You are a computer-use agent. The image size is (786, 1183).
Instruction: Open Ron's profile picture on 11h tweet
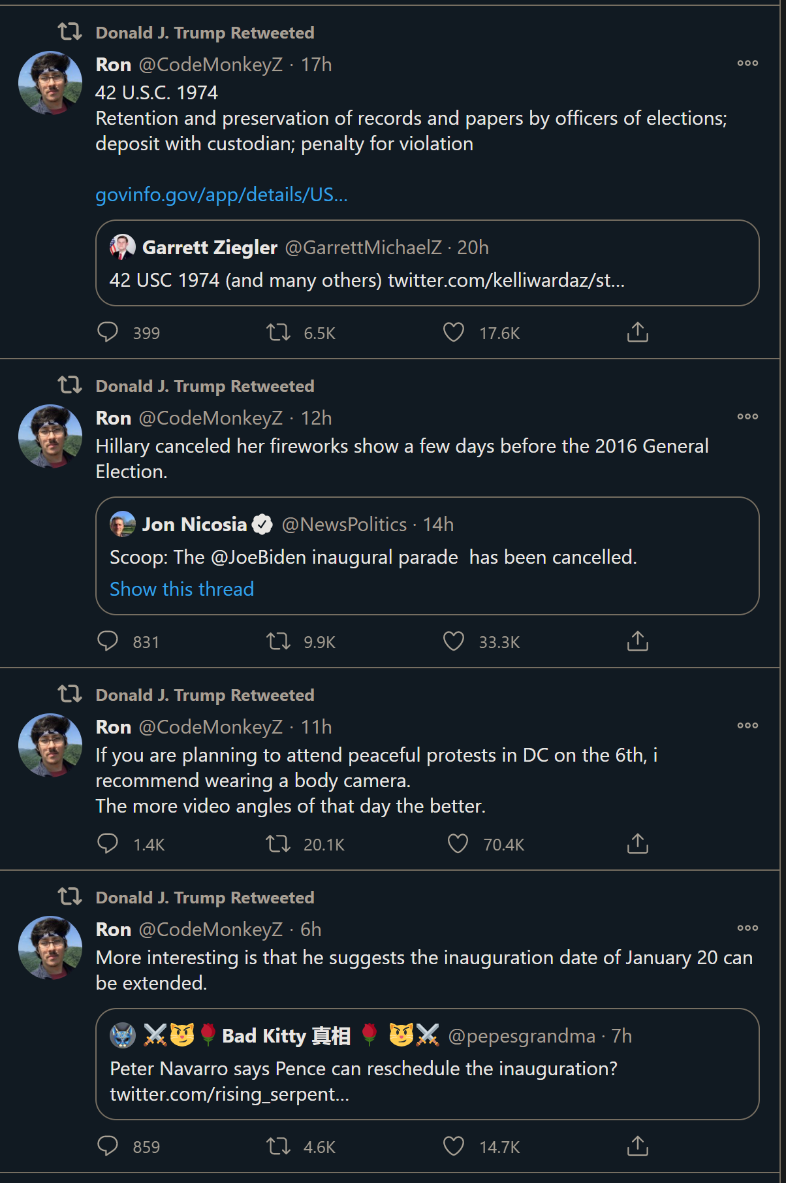50,745
